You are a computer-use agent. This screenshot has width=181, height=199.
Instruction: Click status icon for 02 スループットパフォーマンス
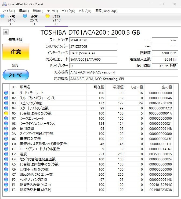6,98
